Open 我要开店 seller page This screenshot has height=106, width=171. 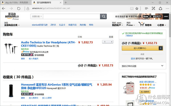pyautogui.click(x=72, y=25)
